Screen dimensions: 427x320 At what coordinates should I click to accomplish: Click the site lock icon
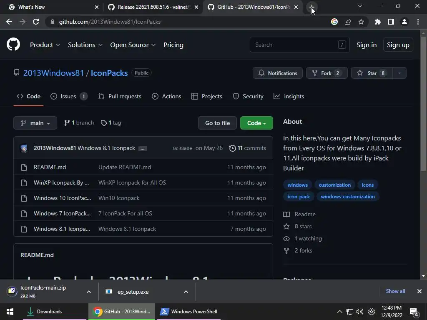tap(53, 22)
